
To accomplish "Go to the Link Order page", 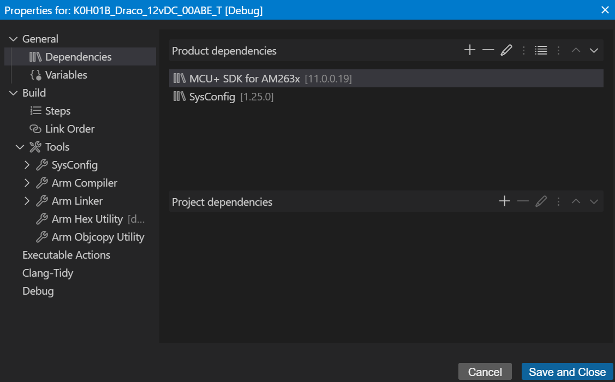I will (x=69, y=129).
